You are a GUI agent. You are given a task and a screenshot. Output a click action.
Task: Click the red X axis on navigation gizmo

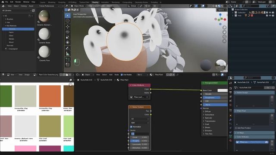[225, 19]
